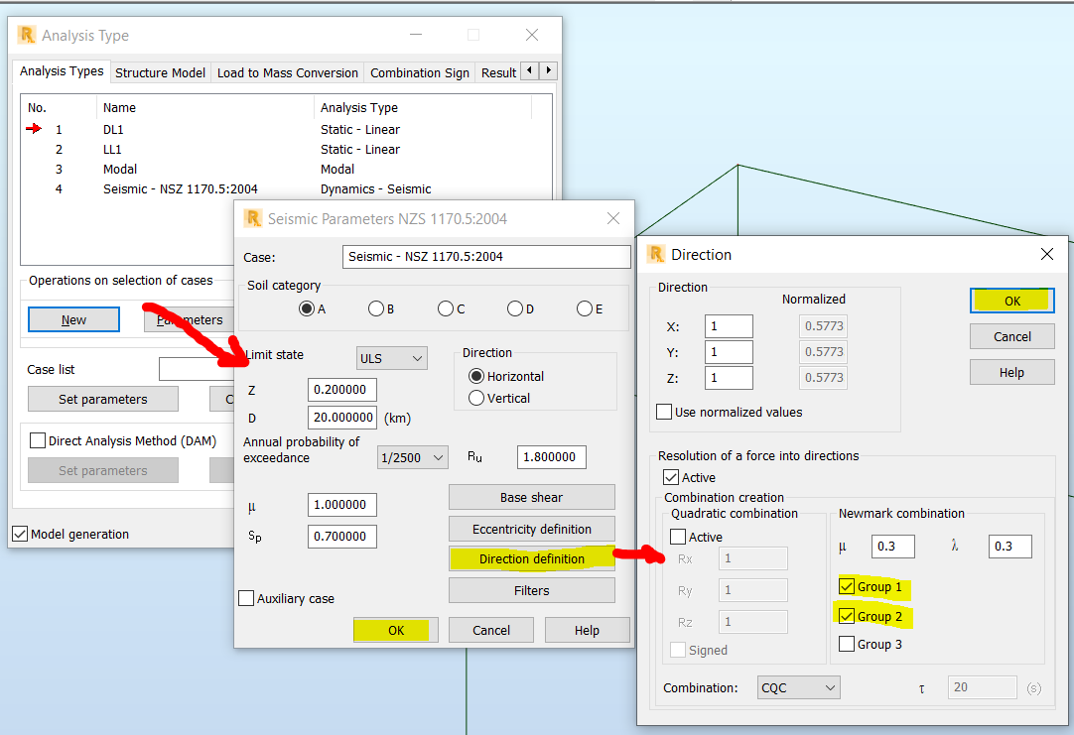Click the Filters button
Viewport: 1074px width, 735px height.
coord(531,590)
